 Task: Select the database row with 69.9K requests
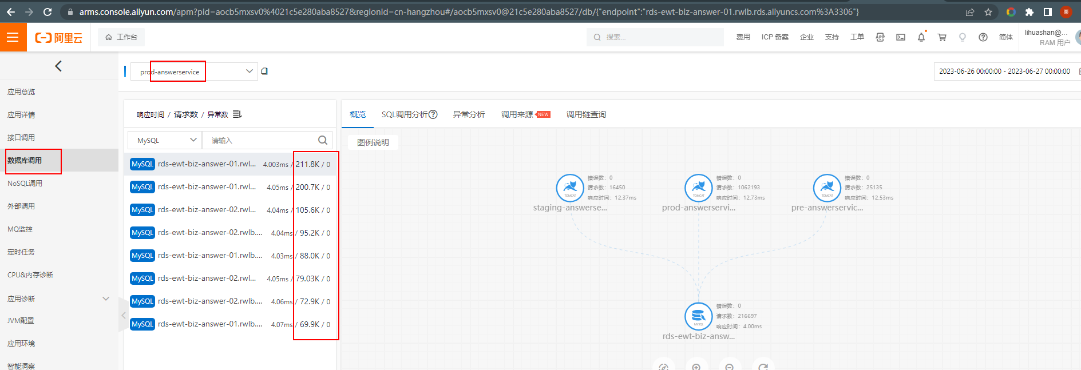coord(230,324)
